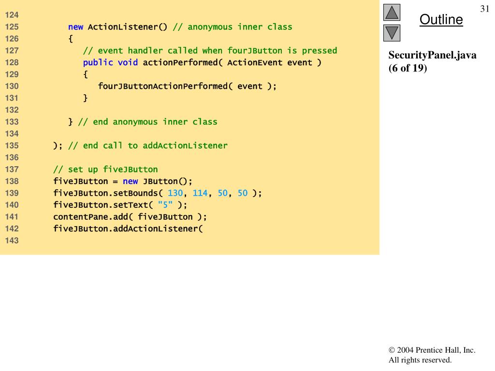Click the "(6 of 19)" page indicator

coord(408,68)
